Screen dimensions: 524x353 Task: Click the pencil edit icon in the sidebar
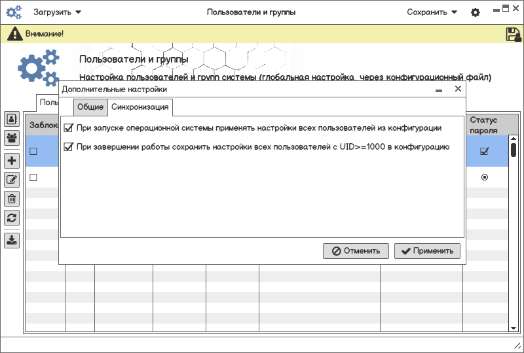pos(12,180)
